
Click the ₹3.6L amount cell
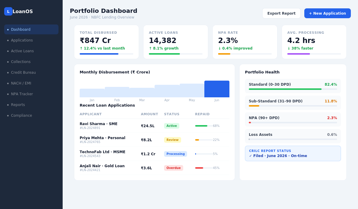(x=146, y=168)
